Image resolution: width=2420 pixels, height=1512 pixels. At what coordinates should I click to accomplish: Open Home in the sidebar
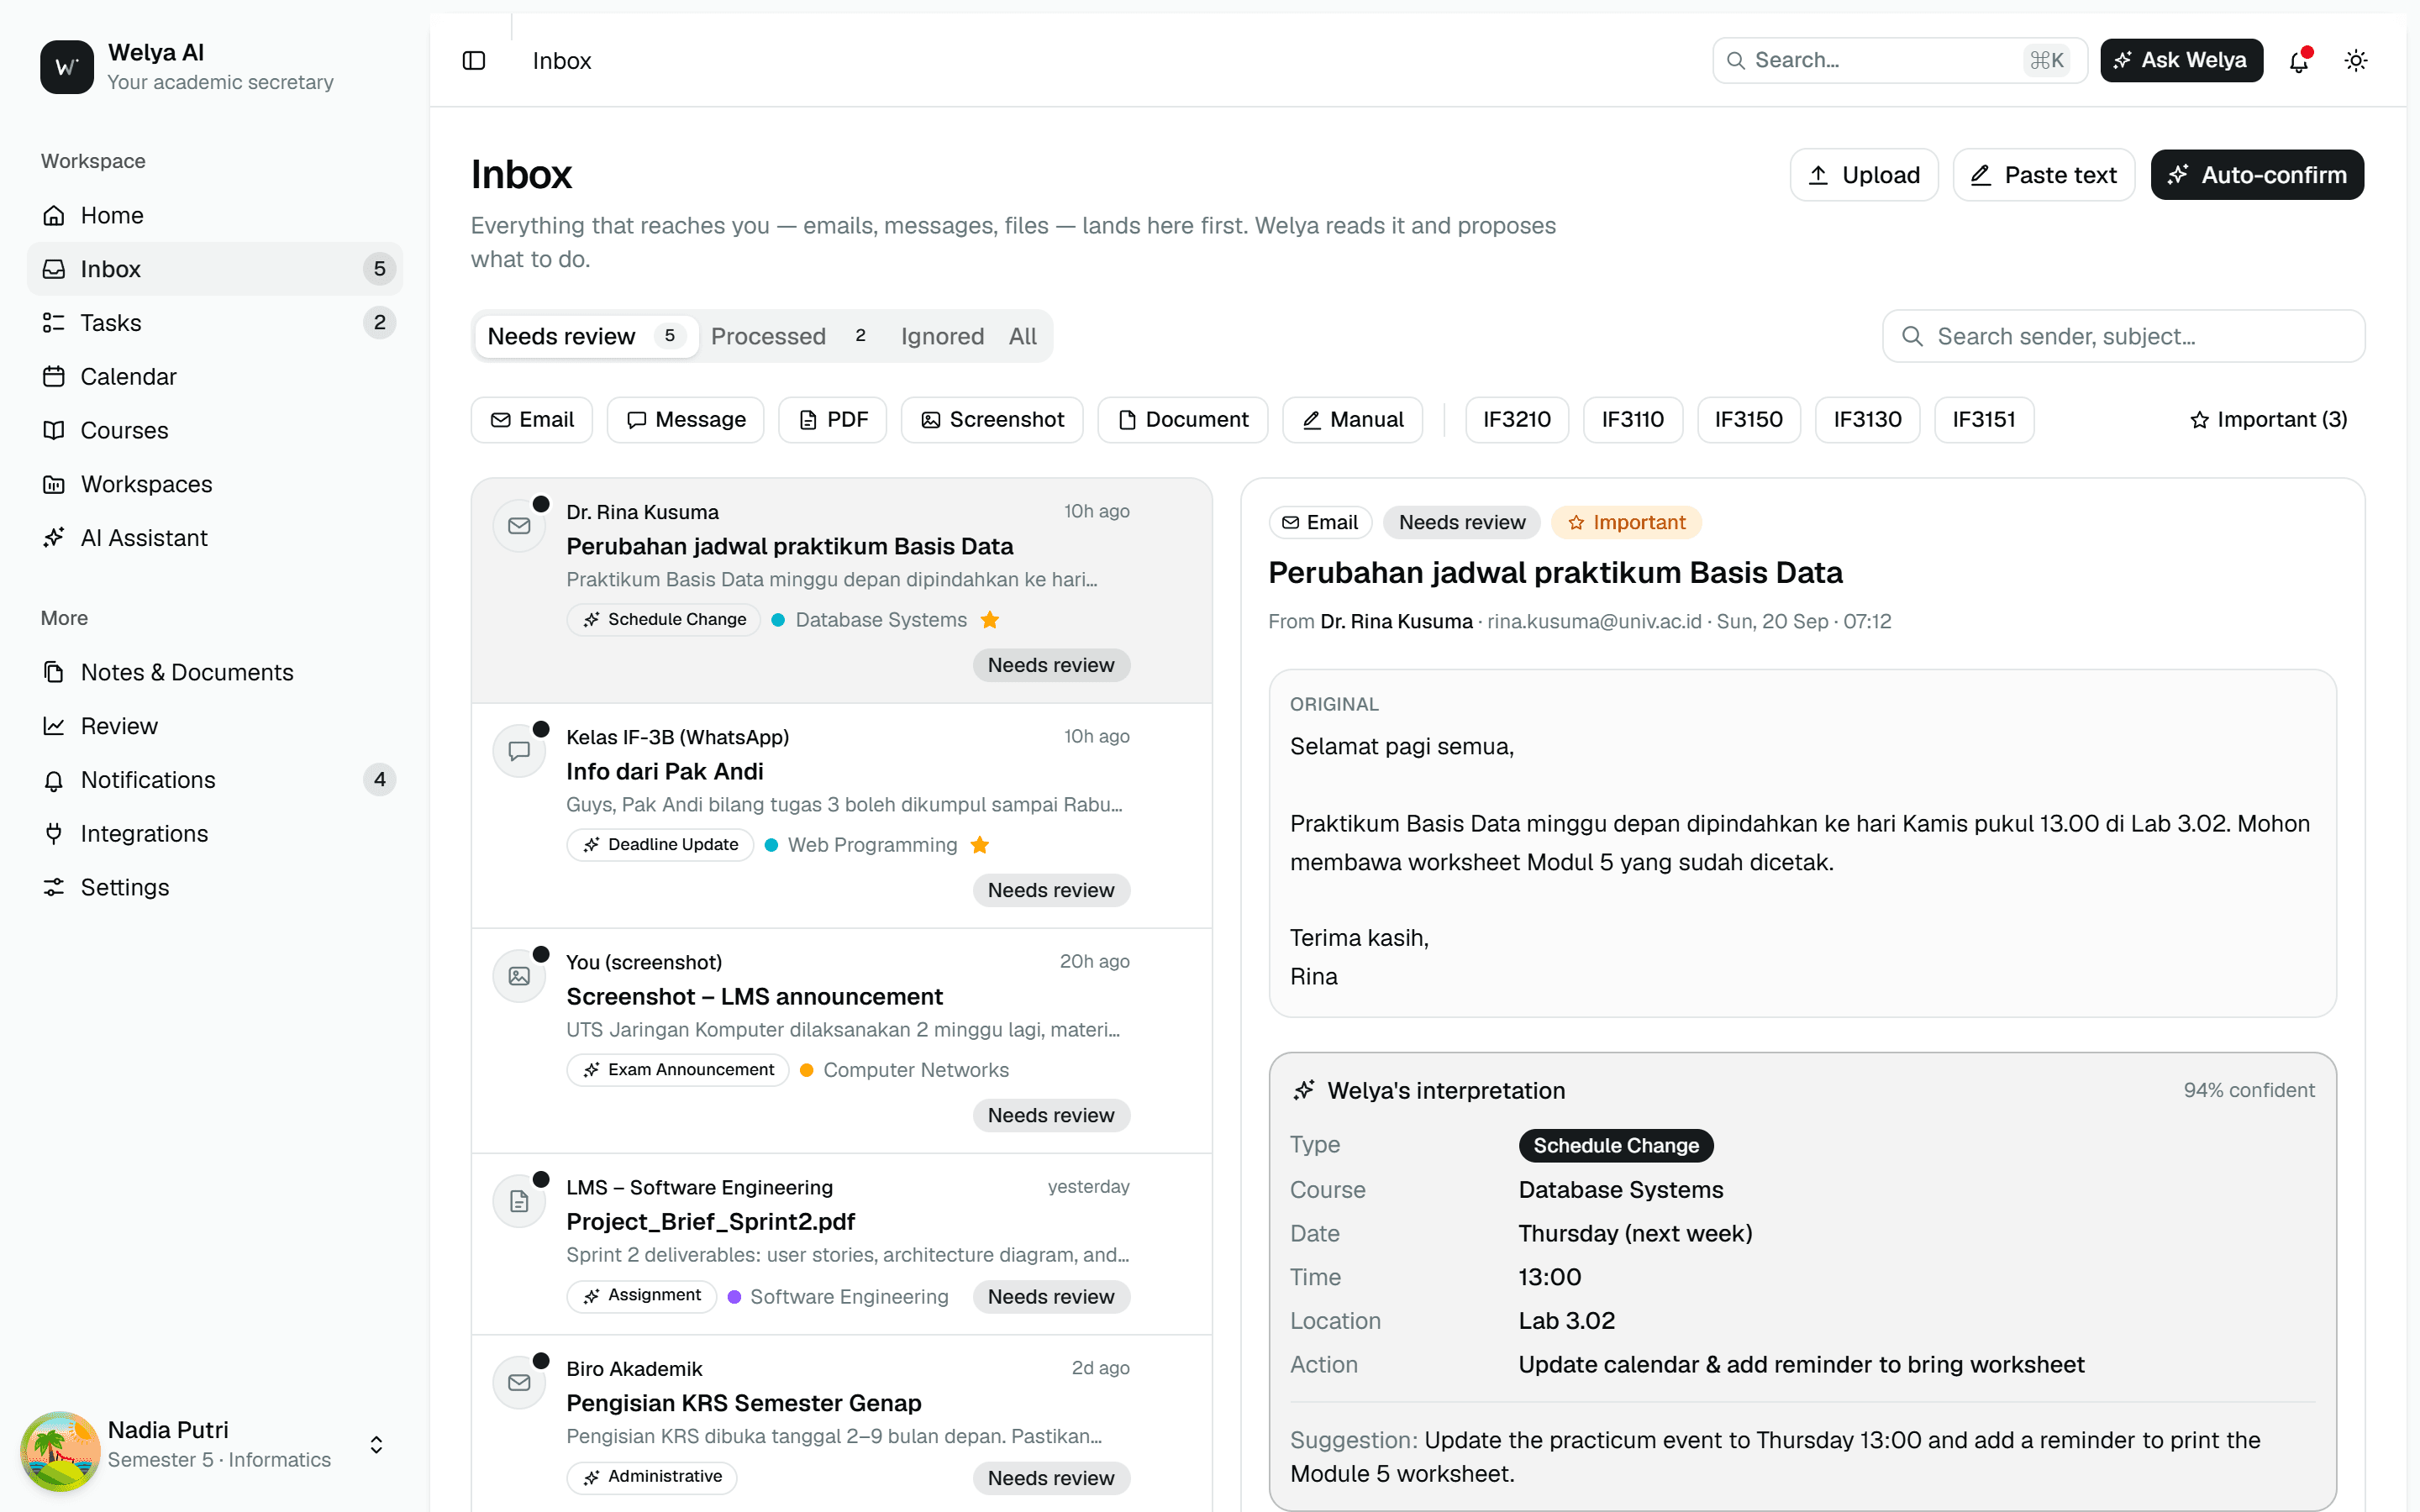point(215,215)
